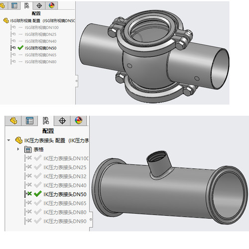Click grey checkmark of IK压力表接头DN65

(38, 203)
